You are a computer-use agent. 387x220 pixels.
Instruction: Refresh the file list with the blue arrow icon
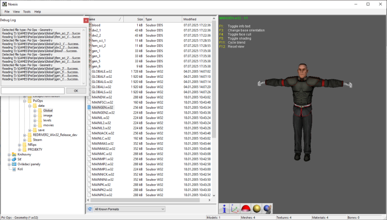(90, 209)
